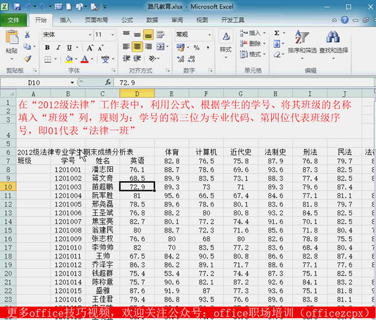376x320 pixels.
Task: Click the Decrease Indent icon
Action: (x=126, y=58)
